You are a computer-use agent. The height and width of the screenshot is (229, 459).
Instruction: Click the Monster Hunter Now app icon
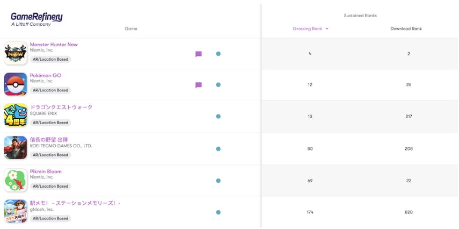point(16,53)
